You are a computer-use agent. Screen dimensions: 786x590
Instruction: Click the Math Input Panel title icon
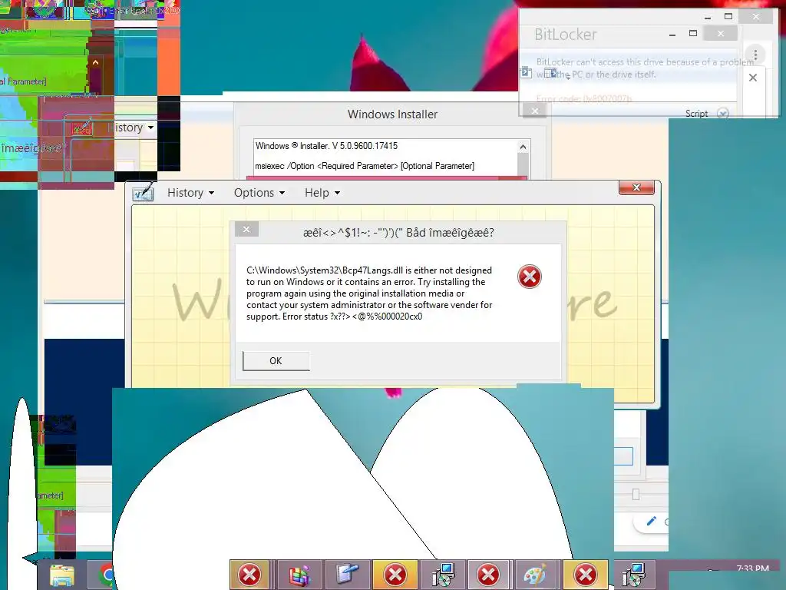(143, 192)
